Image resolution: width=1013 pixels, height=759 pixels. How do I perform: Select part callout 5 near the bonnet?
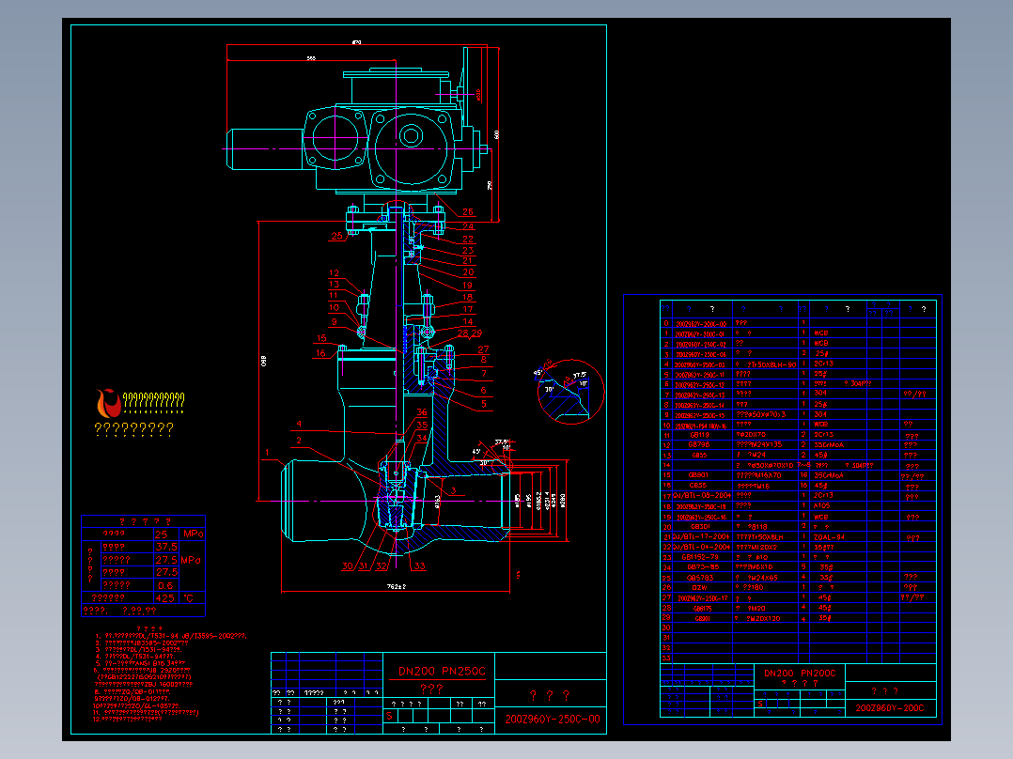coord(483,404)
